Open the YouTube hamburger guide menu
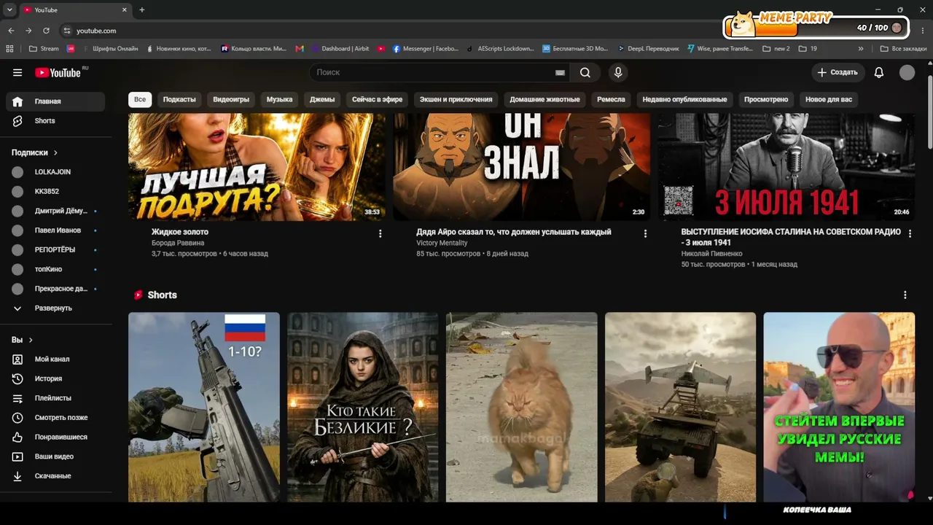The height and width of the screenshot is (525, 933). coord(17,72)
